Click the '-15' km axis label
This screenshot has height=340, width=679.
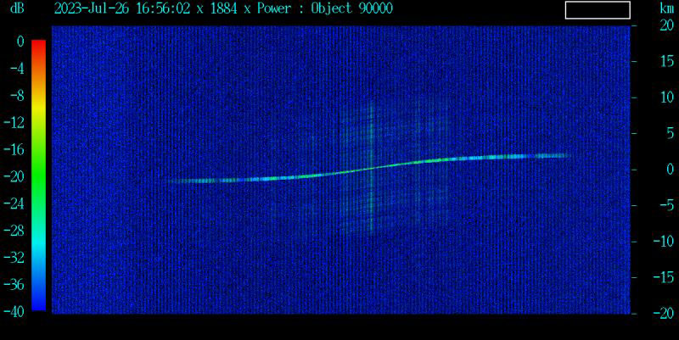click(x=664, y=277)
